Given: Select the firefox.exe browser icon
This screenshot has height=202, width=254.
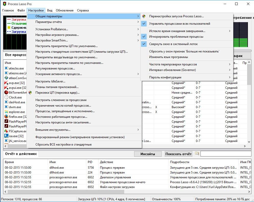Looking at the screenshot, I should click(x=6, y=117).
